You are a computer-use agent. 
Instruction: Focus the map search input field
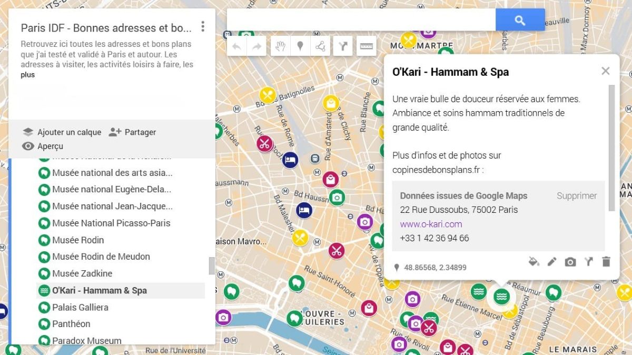point(361,20)
